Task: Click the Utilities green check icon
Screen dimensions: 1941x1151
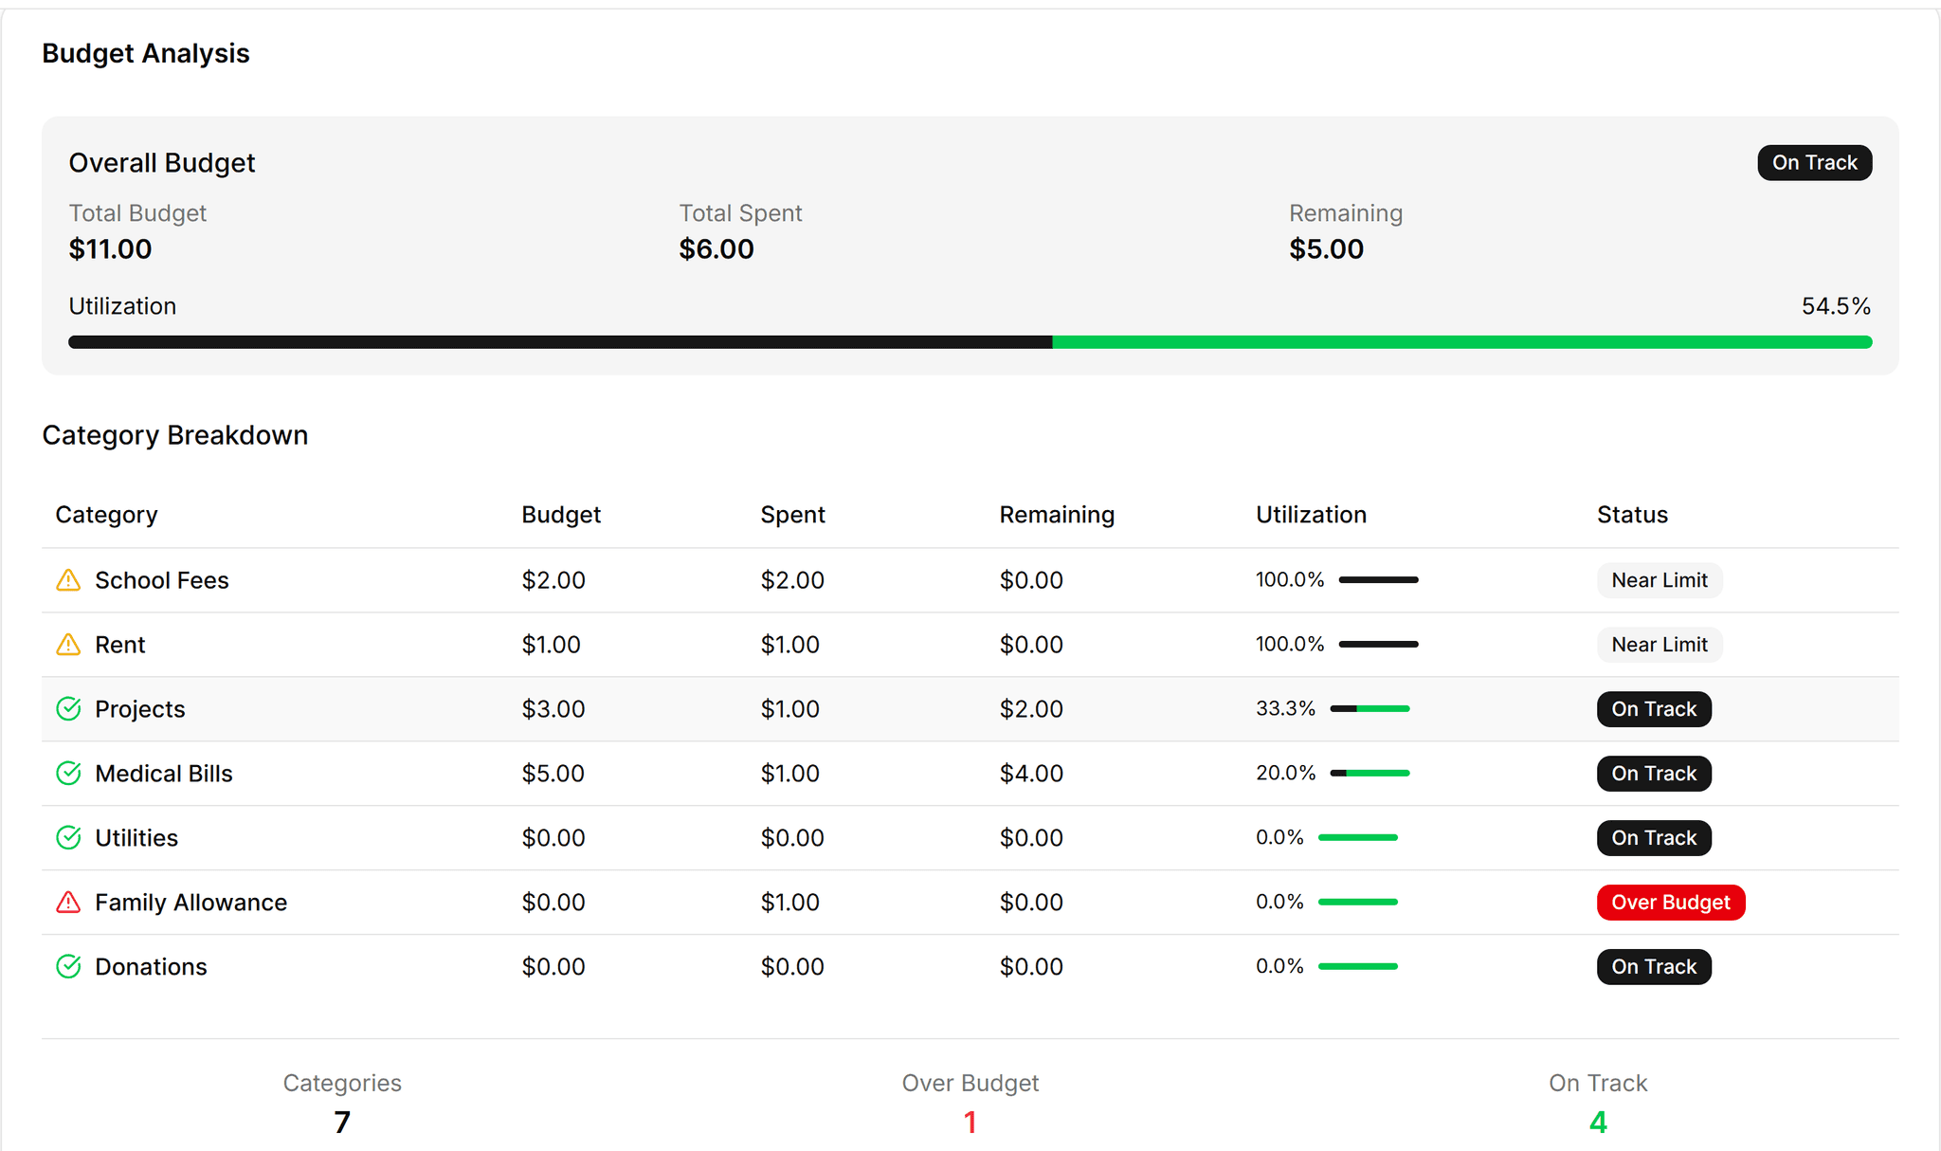Action: click(68, 838)
